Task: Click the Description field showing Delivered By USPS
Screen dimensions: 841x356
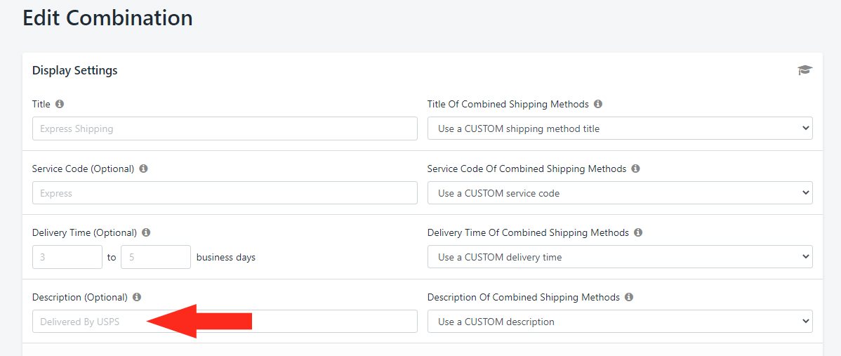Action: click(x=225, y=322)
